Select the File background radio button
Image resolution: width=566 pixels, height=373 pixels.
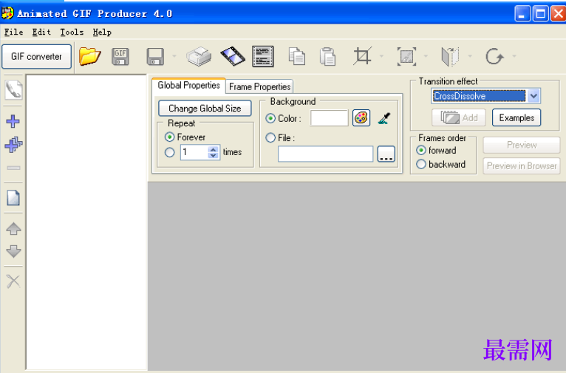click(270, 138)
